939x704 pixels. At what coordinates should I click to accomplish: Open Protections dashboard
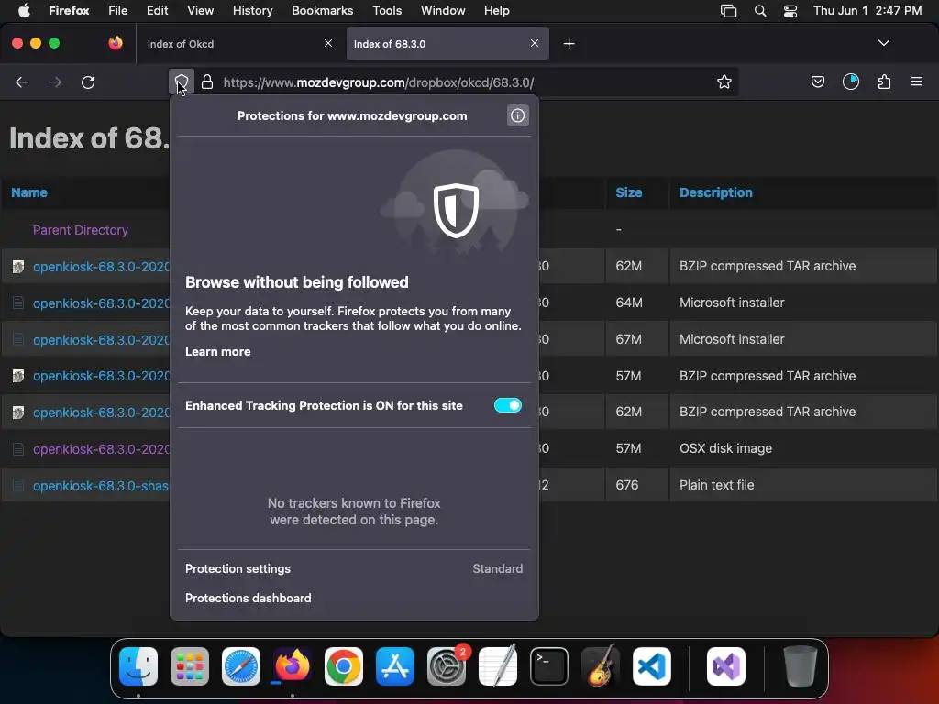tap(248, 598)
